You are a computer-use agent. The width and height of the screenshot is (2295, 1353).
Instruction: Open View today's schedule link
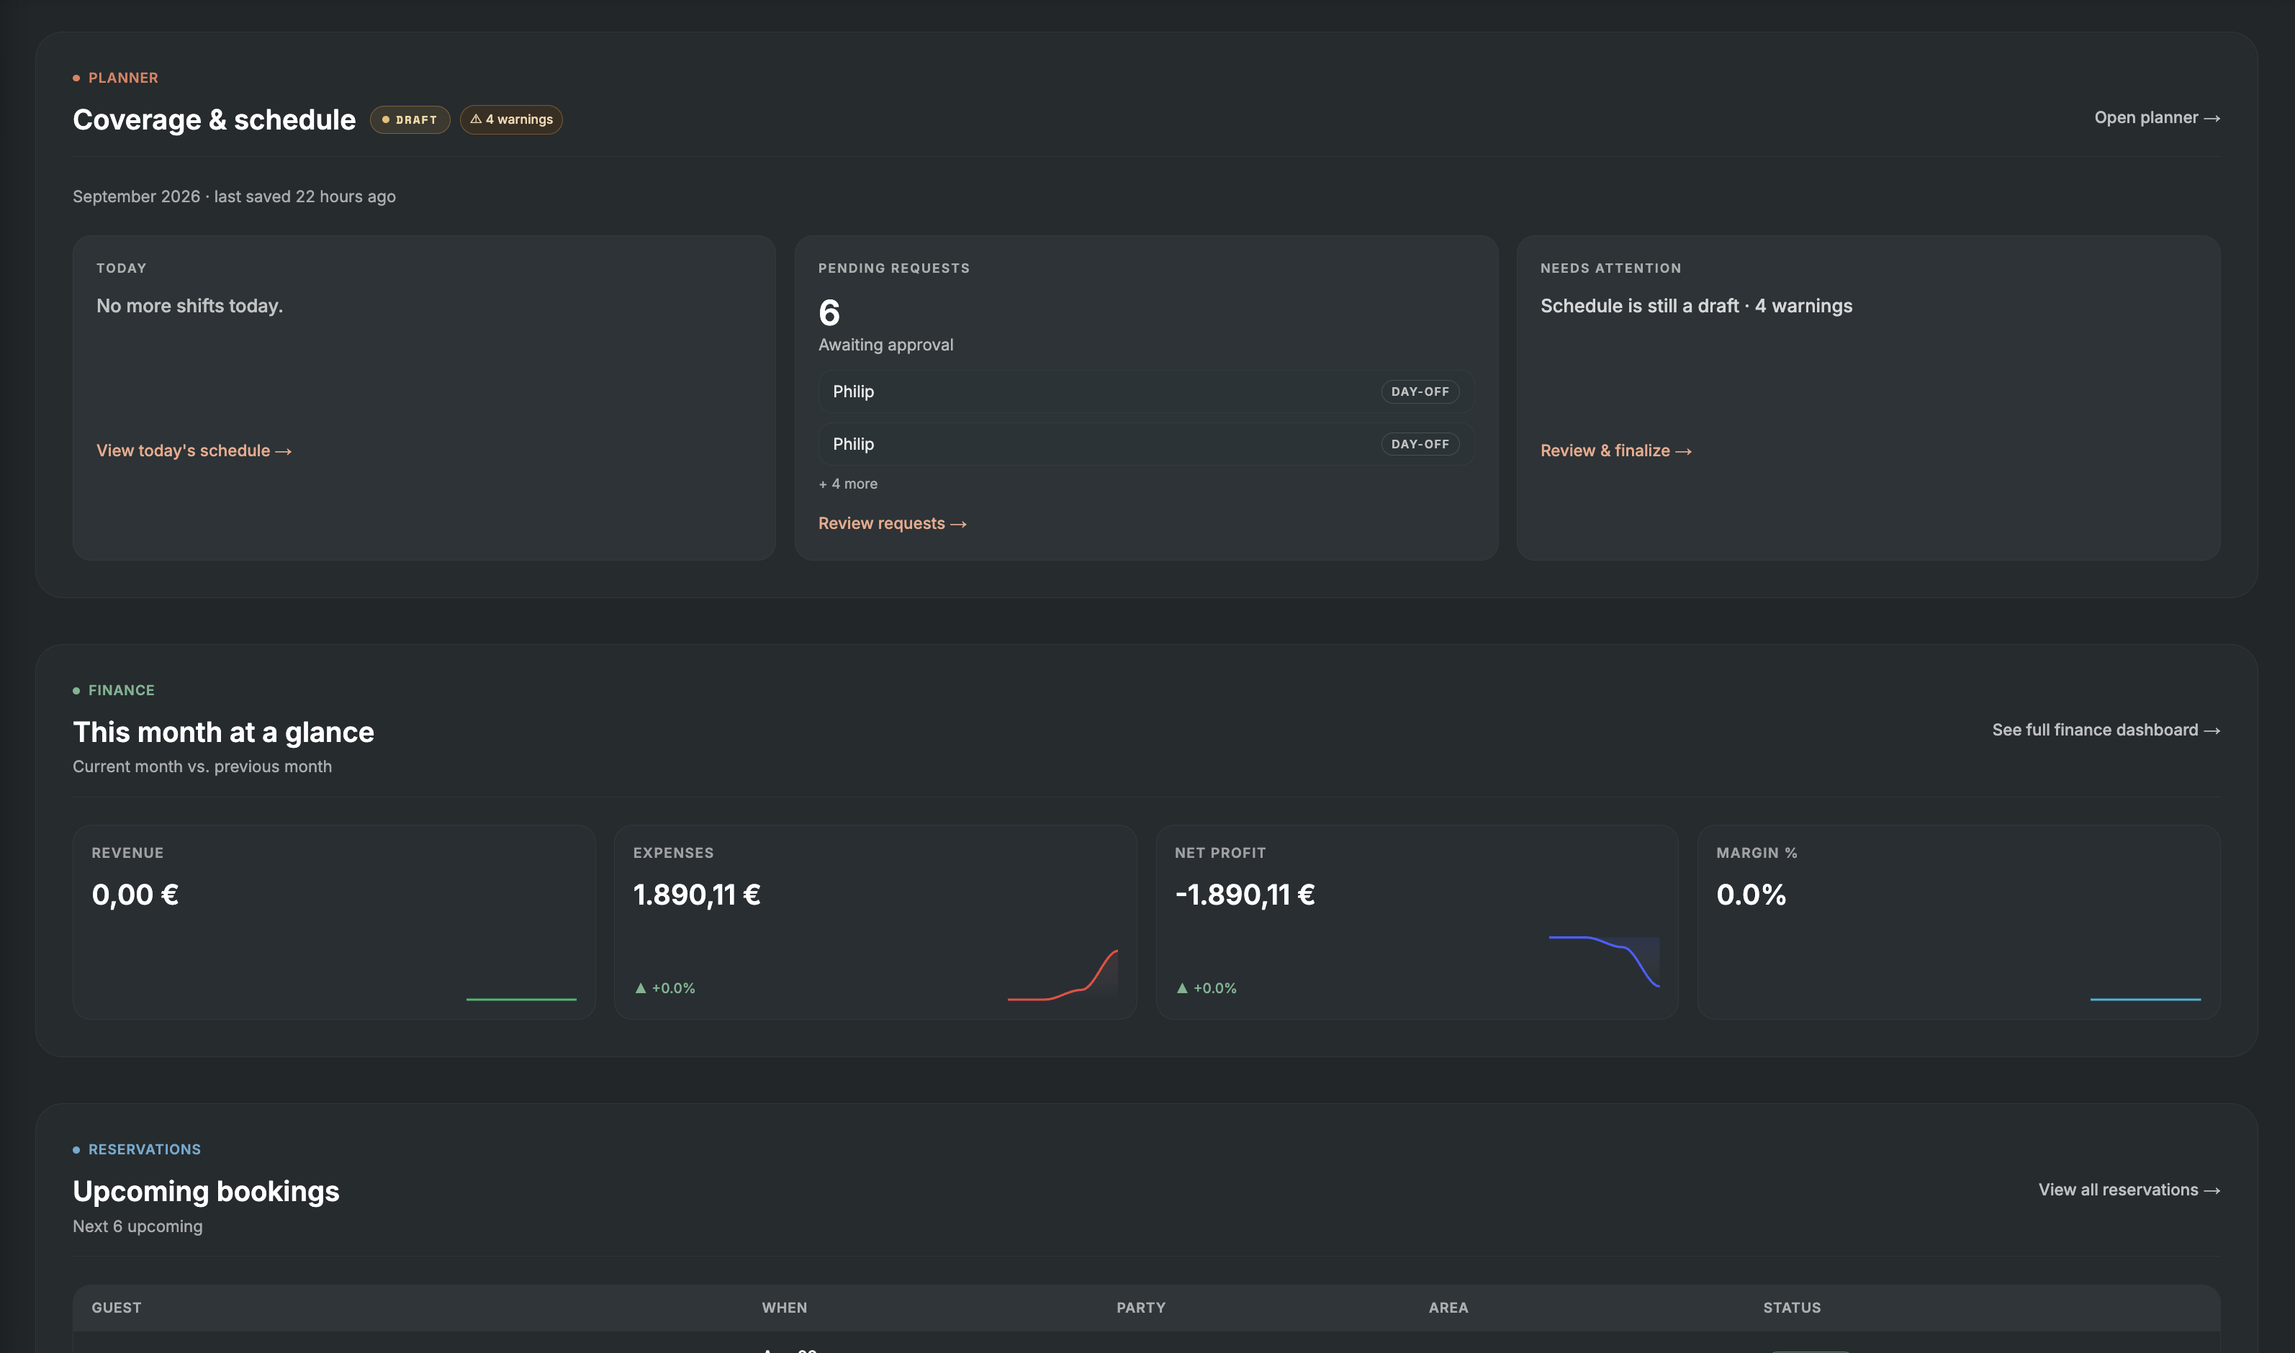[194, 451]
